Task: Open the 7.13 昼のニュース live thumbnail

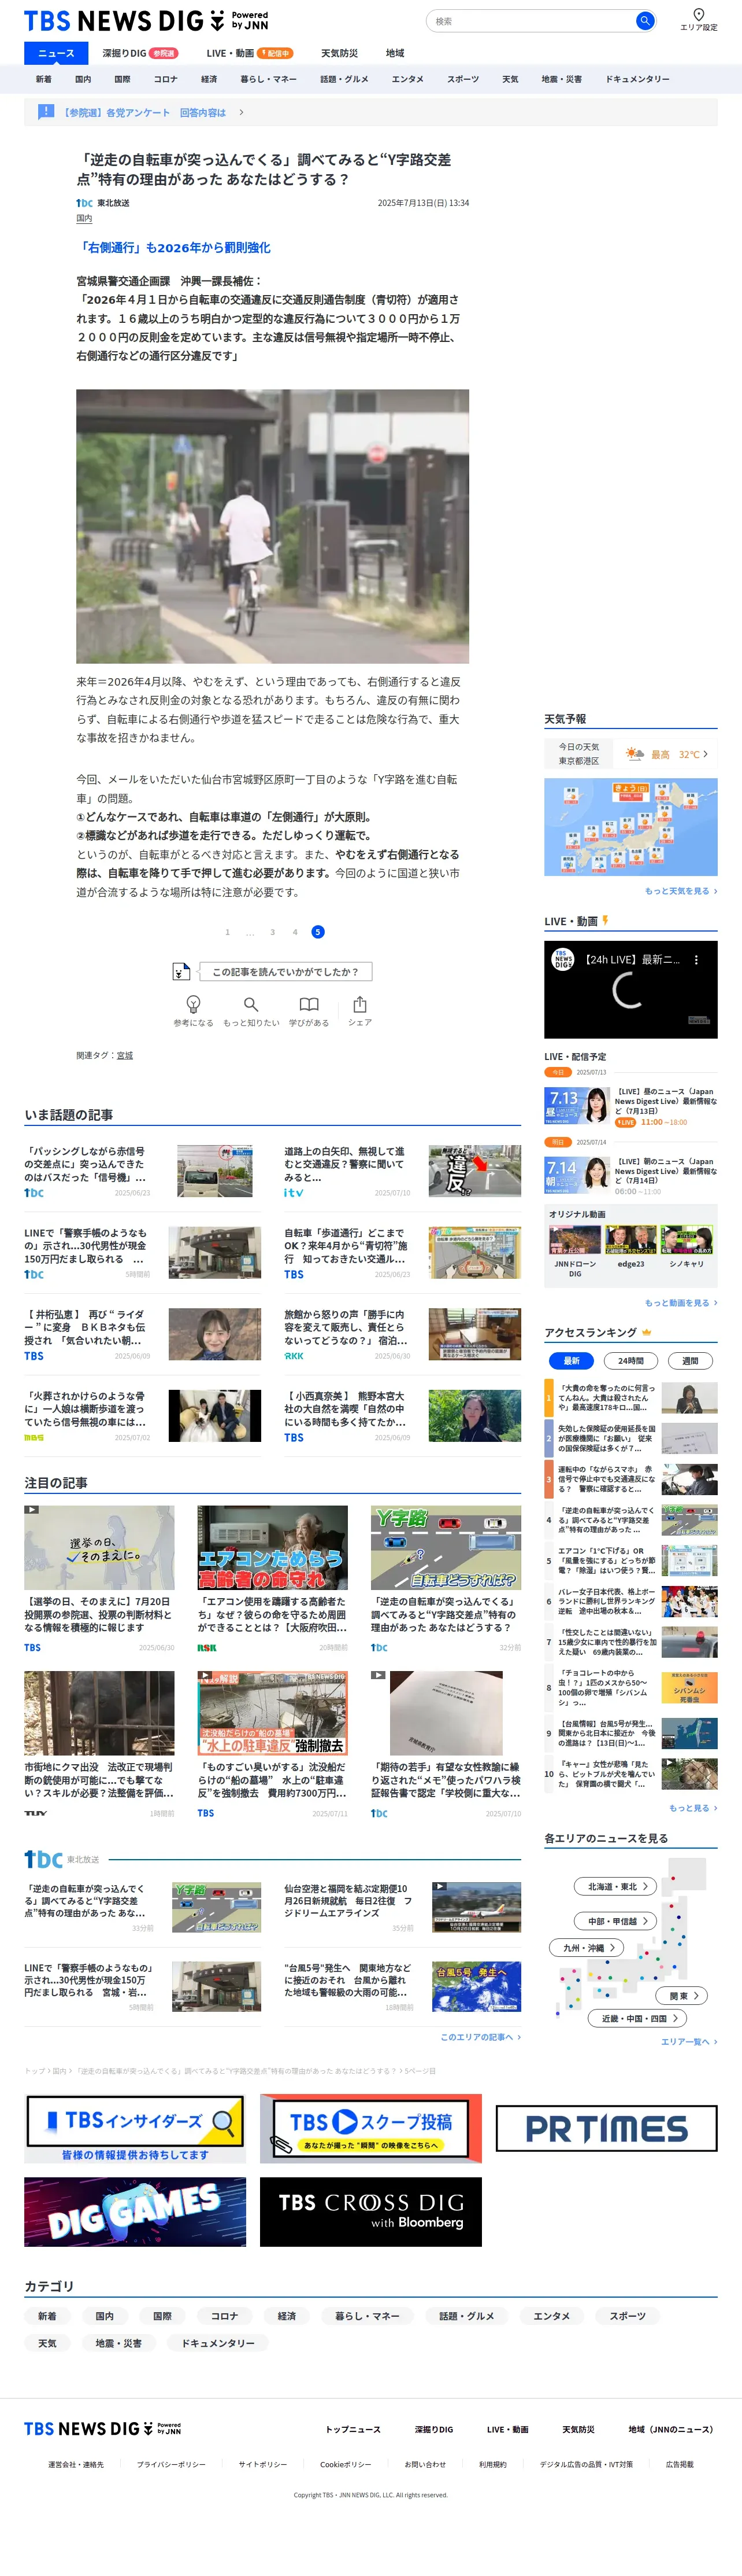Action: click(577, 1105)
